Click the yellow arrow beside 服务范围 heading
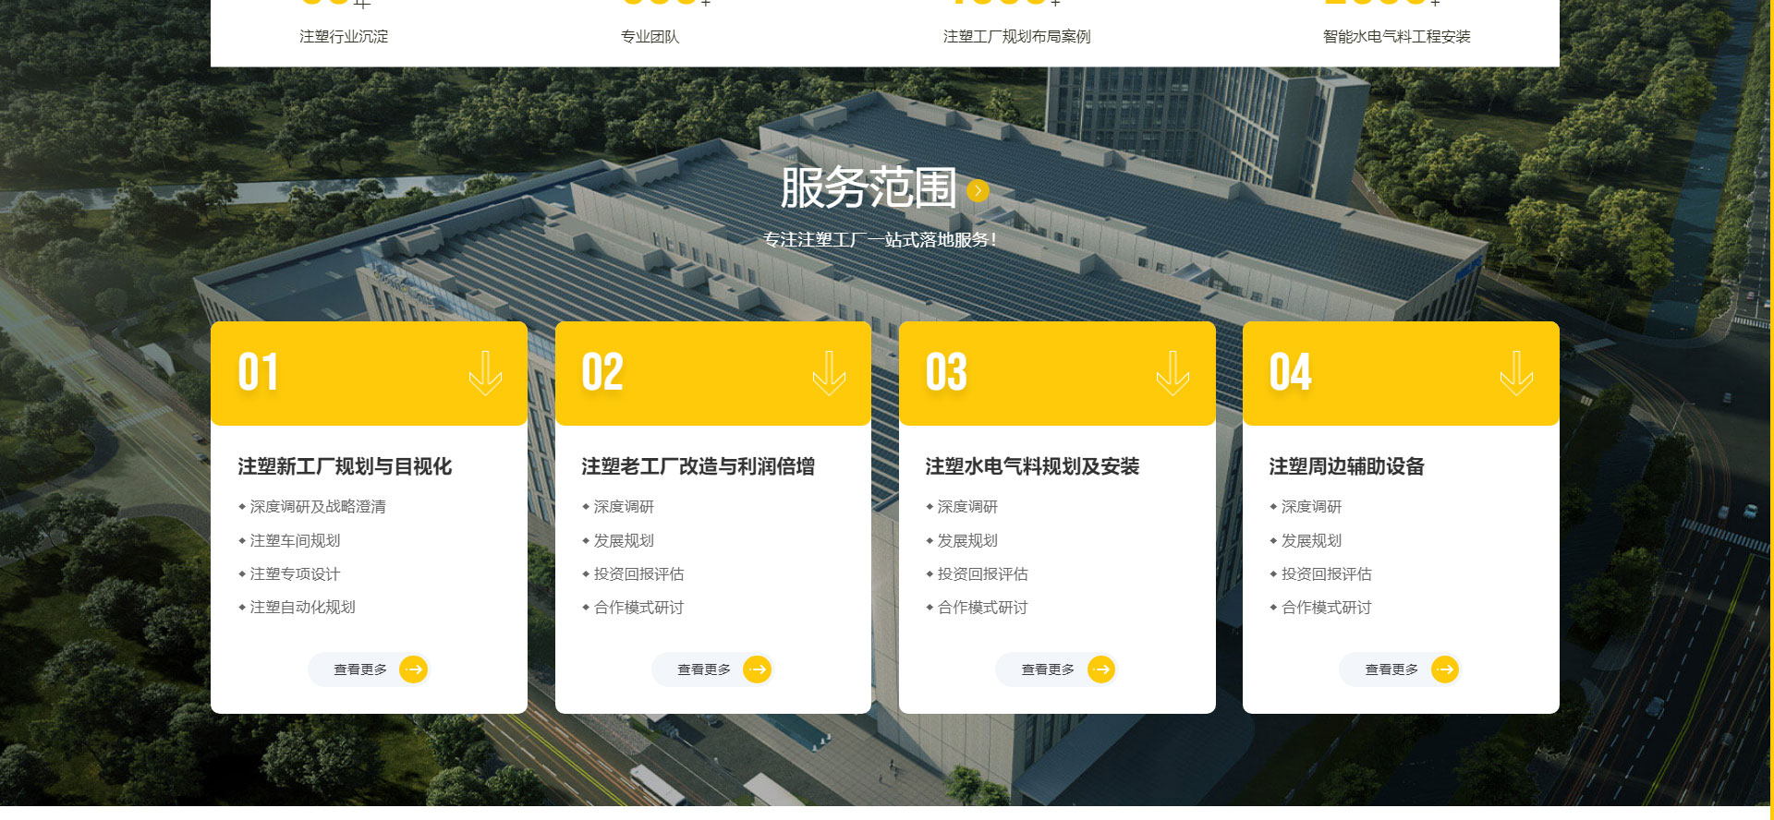1774x820 pixels. coord(978,191)
